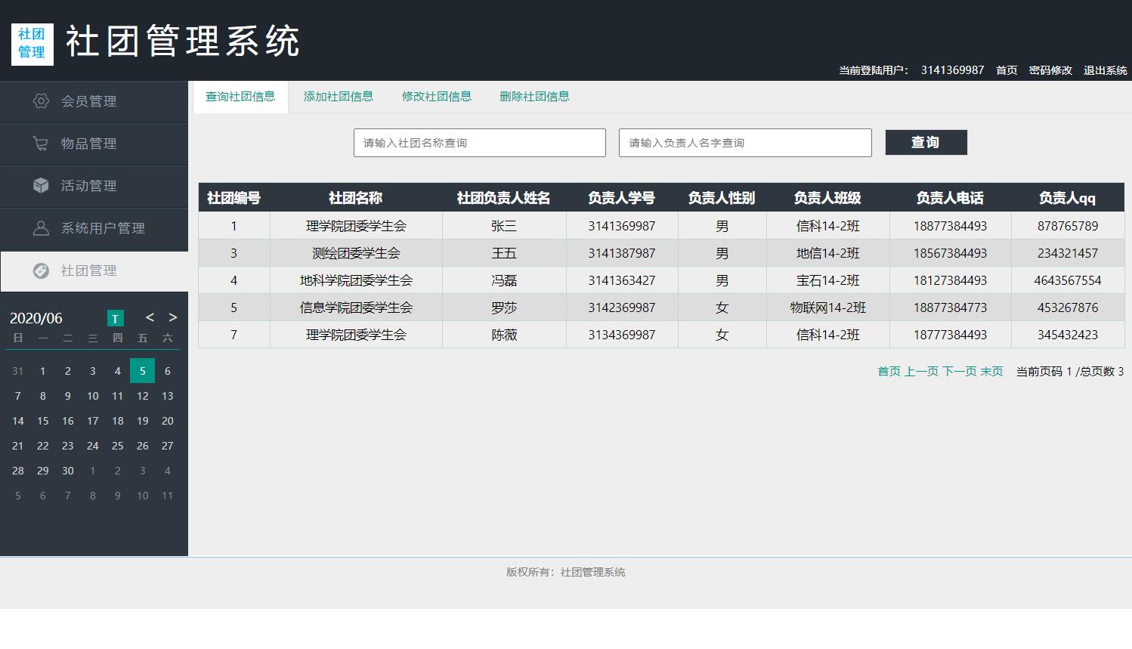The image size is (1132, 649).
Task: Click 退出系统 in the top bar
Action: 1106,70
